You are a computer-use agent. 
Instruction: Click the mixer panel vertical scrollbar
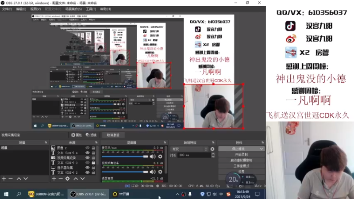pos(166,160)
